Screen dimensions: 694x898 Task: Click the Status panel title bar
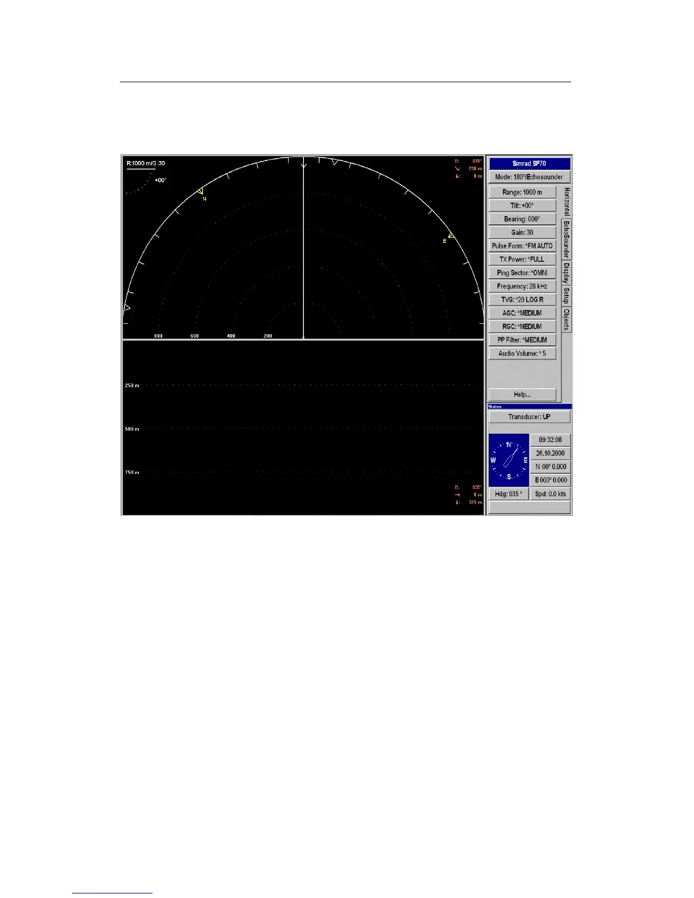[x=530, y=406]
